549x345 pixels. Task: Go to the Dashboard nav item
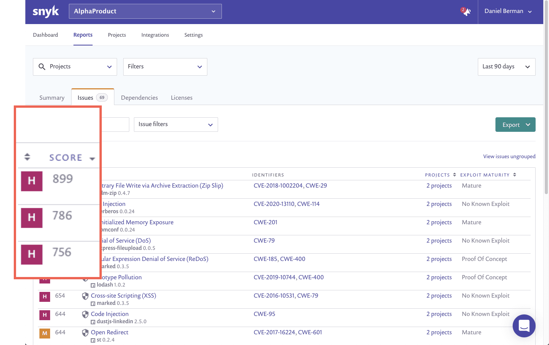46,35
